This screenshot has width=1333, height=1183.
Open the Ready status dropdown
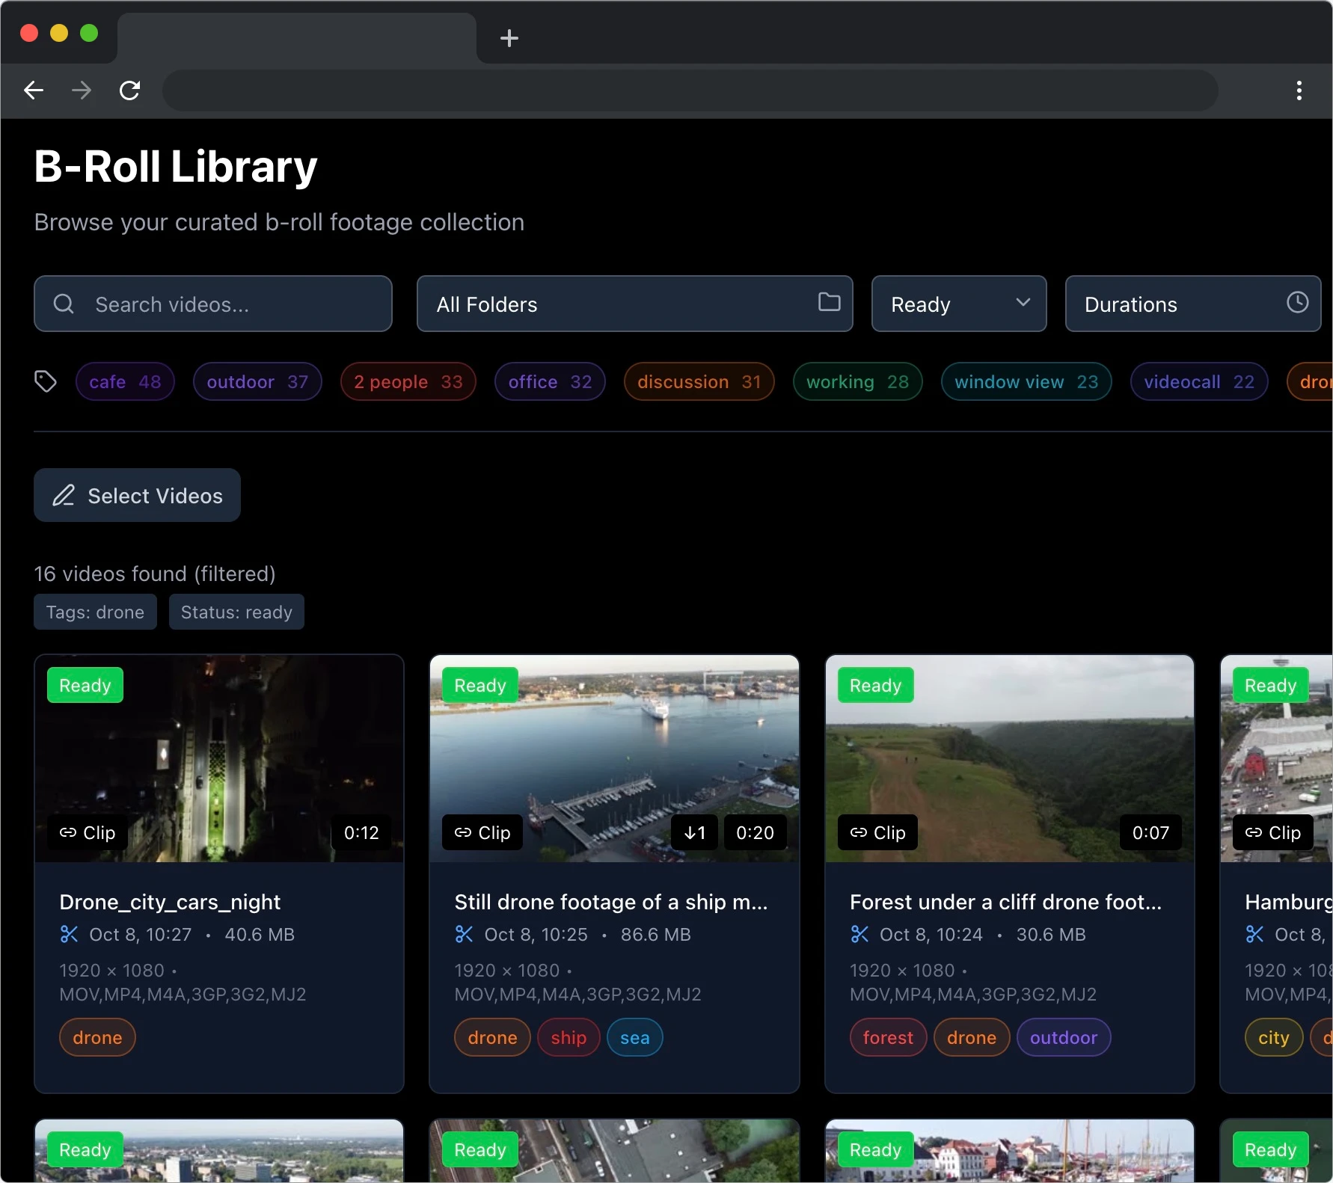click(958, 304)
